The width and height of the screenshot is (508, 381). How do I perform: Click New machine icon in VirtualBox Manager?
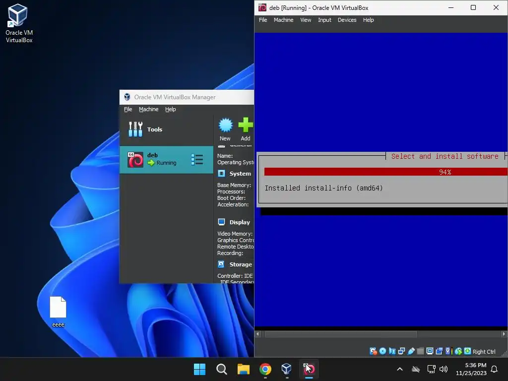pos(226,129)
